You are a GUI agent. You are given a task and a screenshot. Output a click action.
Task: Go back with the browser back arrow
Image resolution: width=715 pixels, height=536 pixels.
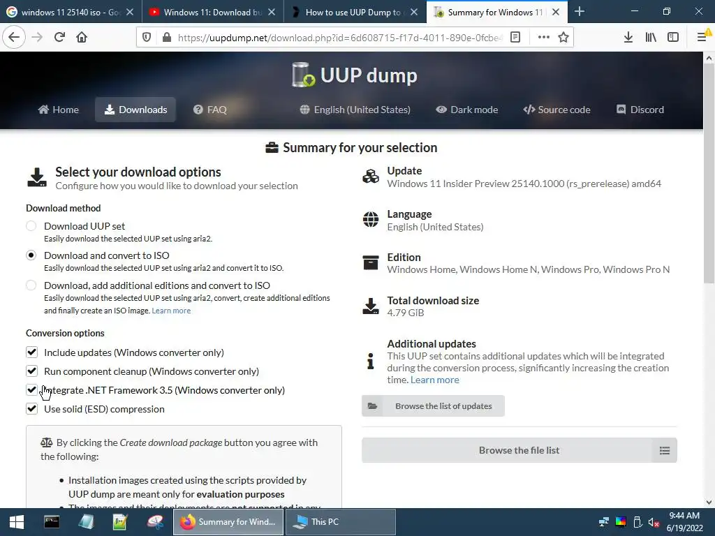pos(14,37)
